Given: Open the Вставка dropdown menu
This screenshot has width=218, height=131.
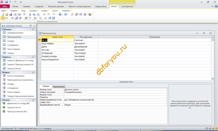Looking at the screenshot, I should [34, 10].
